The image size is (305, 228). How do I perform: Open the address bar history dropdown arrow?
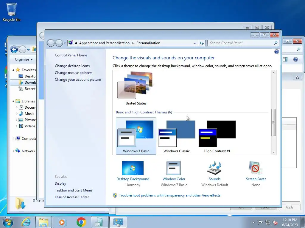pos(195,43)
